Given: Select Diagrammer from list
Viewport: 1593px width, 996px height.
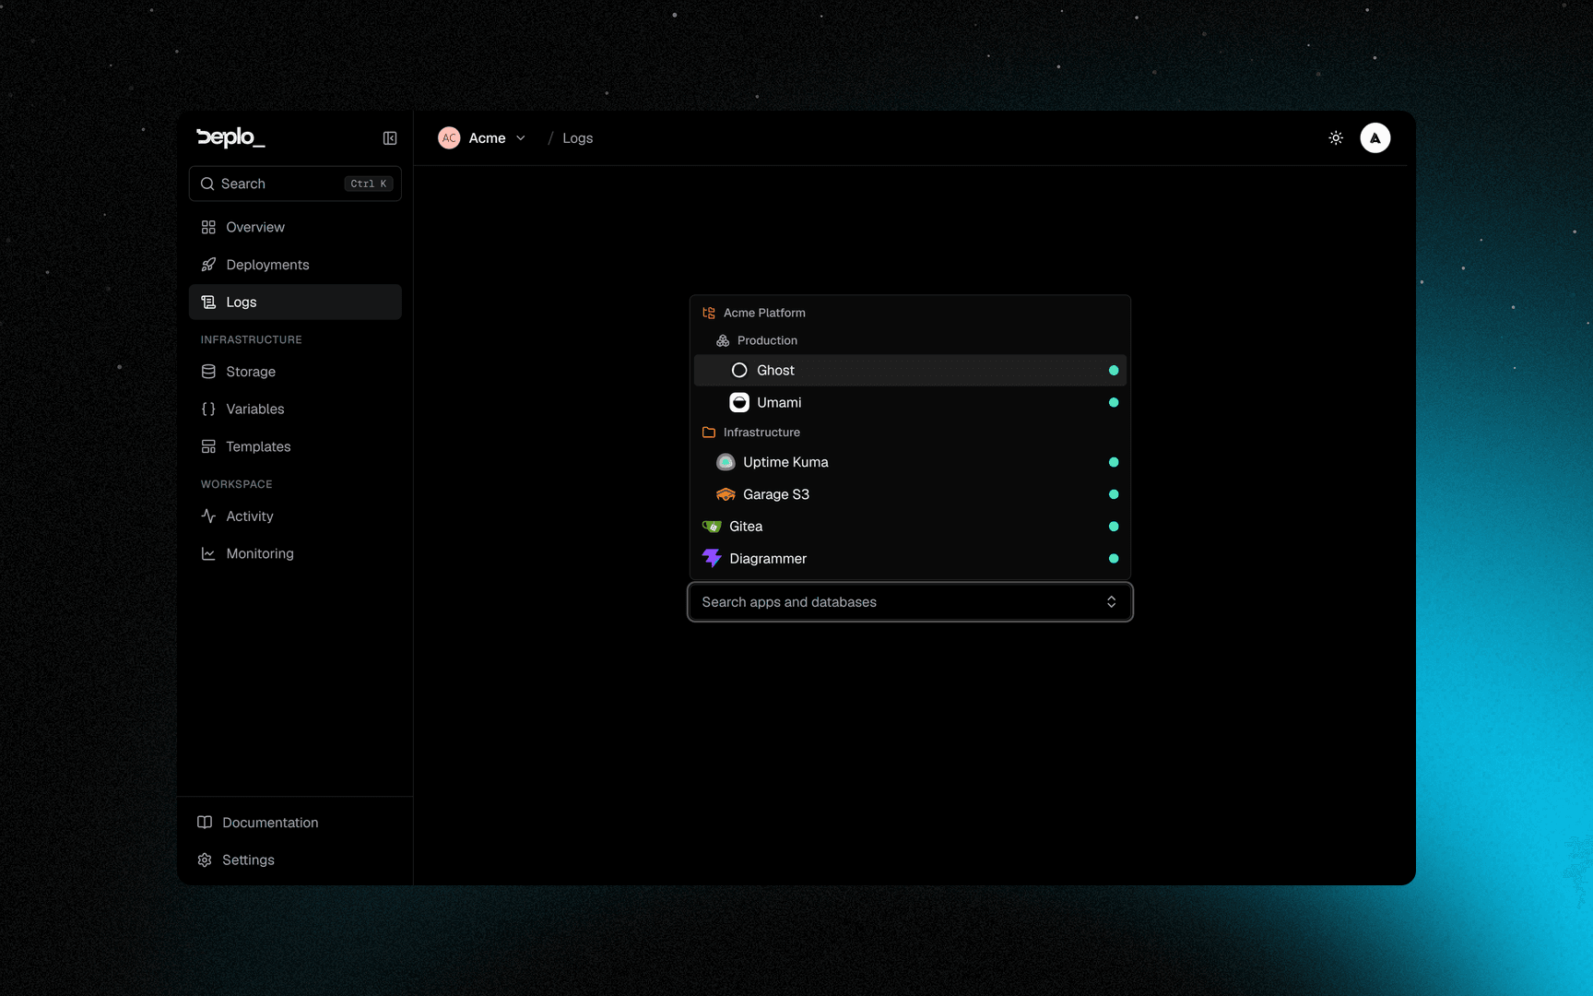Looking at the screenshot, I should point(910,559).
